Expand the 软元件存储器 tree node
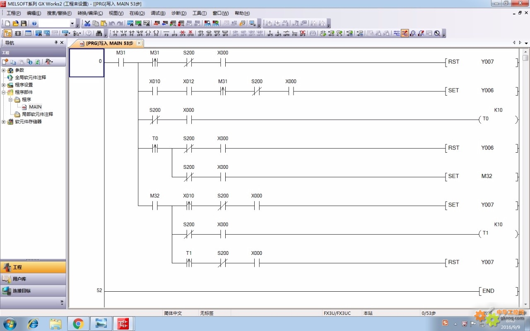The width and height of the screenshot is (530, 331). pos(4,122)
